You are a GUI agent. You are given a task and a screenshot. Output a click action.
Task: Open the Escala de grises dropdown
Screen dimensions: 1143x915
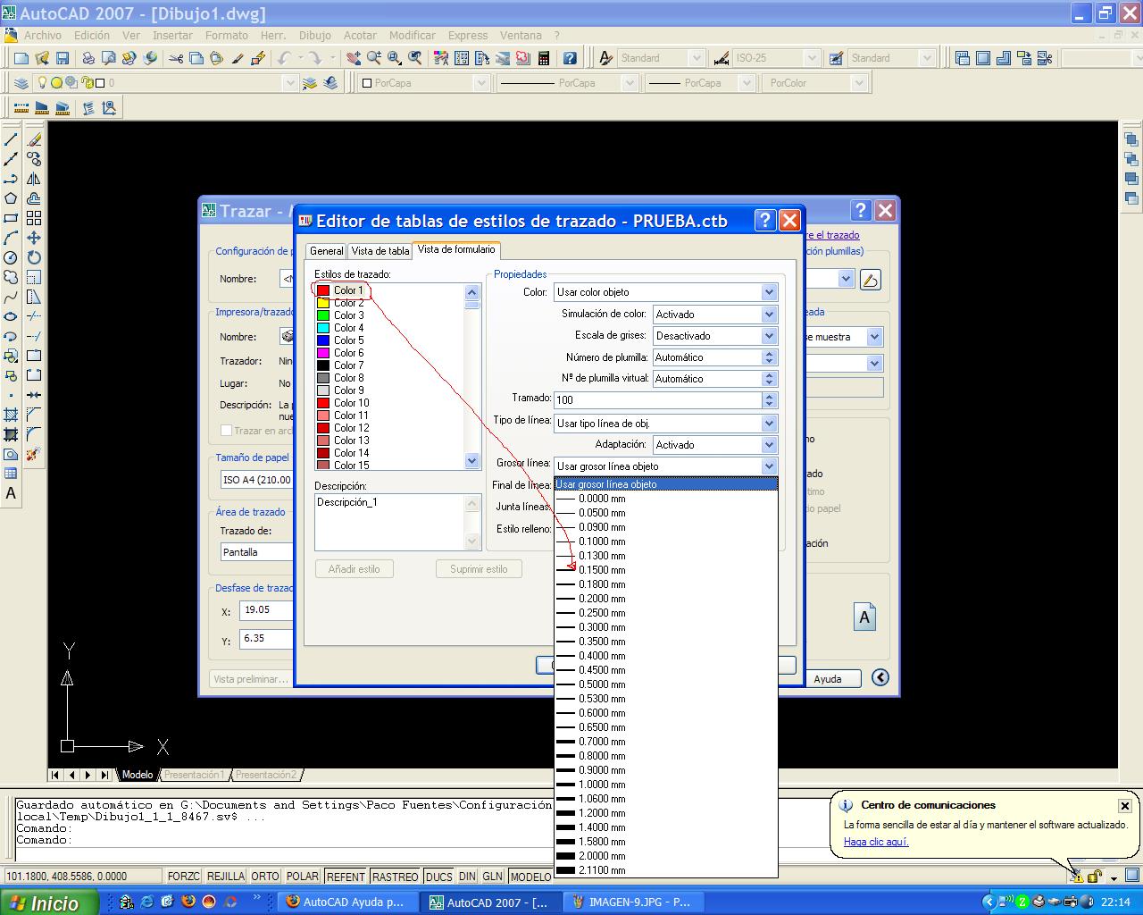[769, 336]
